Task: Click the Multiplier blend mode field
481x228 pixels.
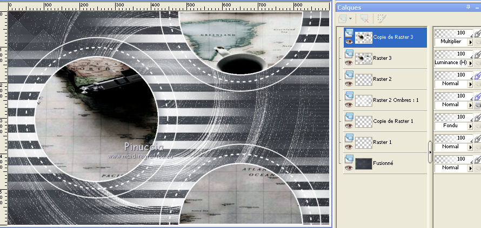Action: coord(451,42)
